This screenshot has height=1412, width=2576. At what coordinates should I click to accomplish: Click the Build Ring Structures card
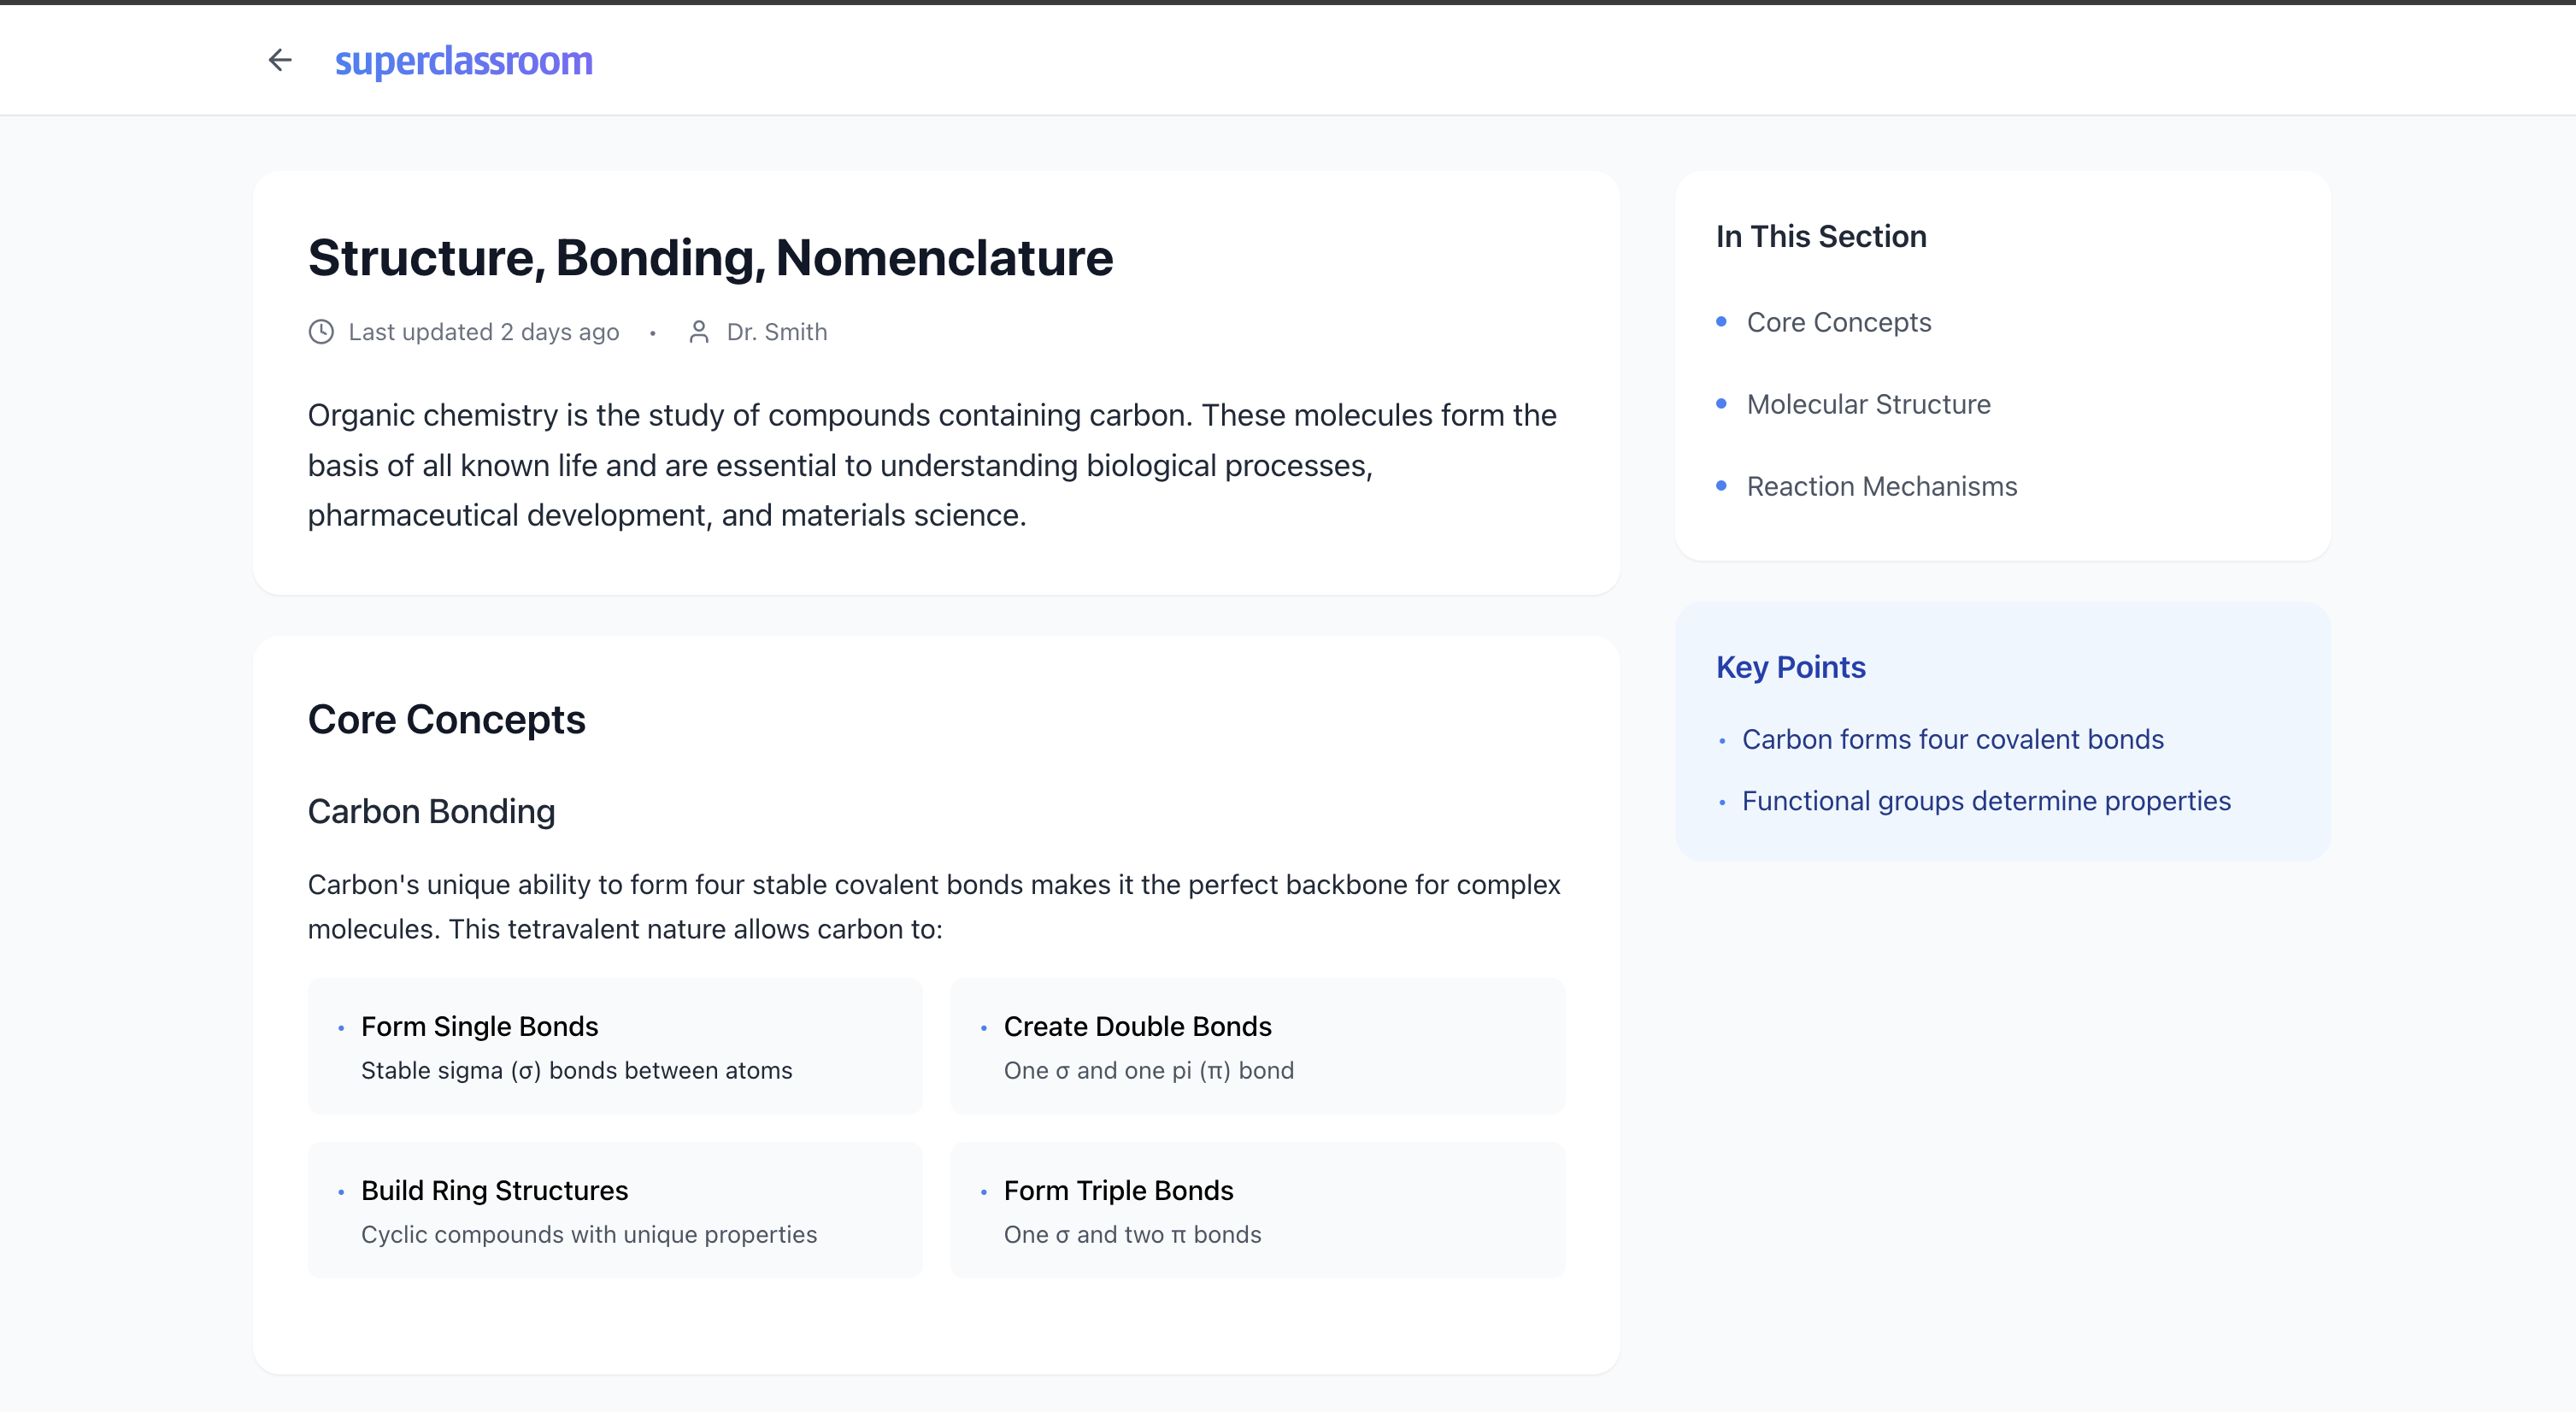614,1210
